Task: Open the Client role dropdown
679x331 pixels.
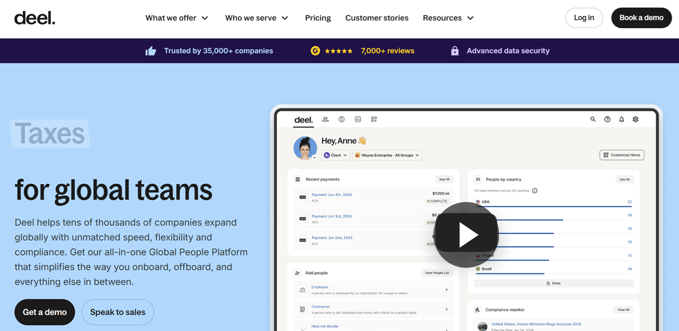Action: tap(336, 155)
